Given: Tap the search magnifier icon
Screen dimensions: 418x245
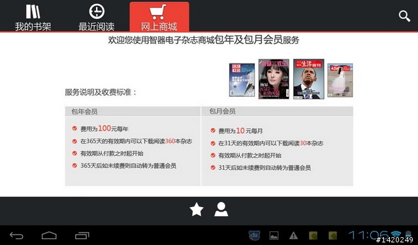Looking at the screenshot, I should click(x=404, y=16).
